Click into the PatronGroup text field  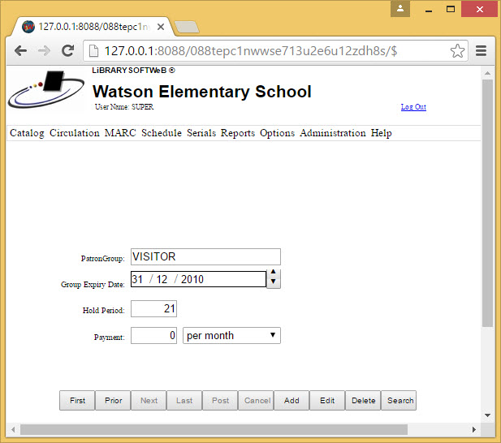point(205,257)
